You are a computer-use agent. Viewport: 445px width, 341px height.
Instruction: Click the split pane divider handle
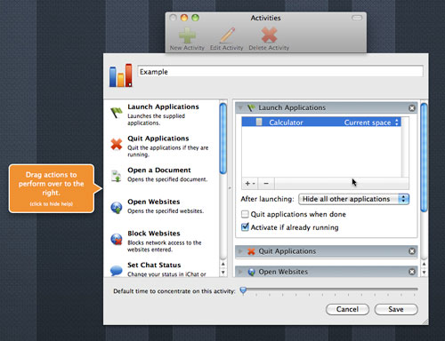coord(230,188)
